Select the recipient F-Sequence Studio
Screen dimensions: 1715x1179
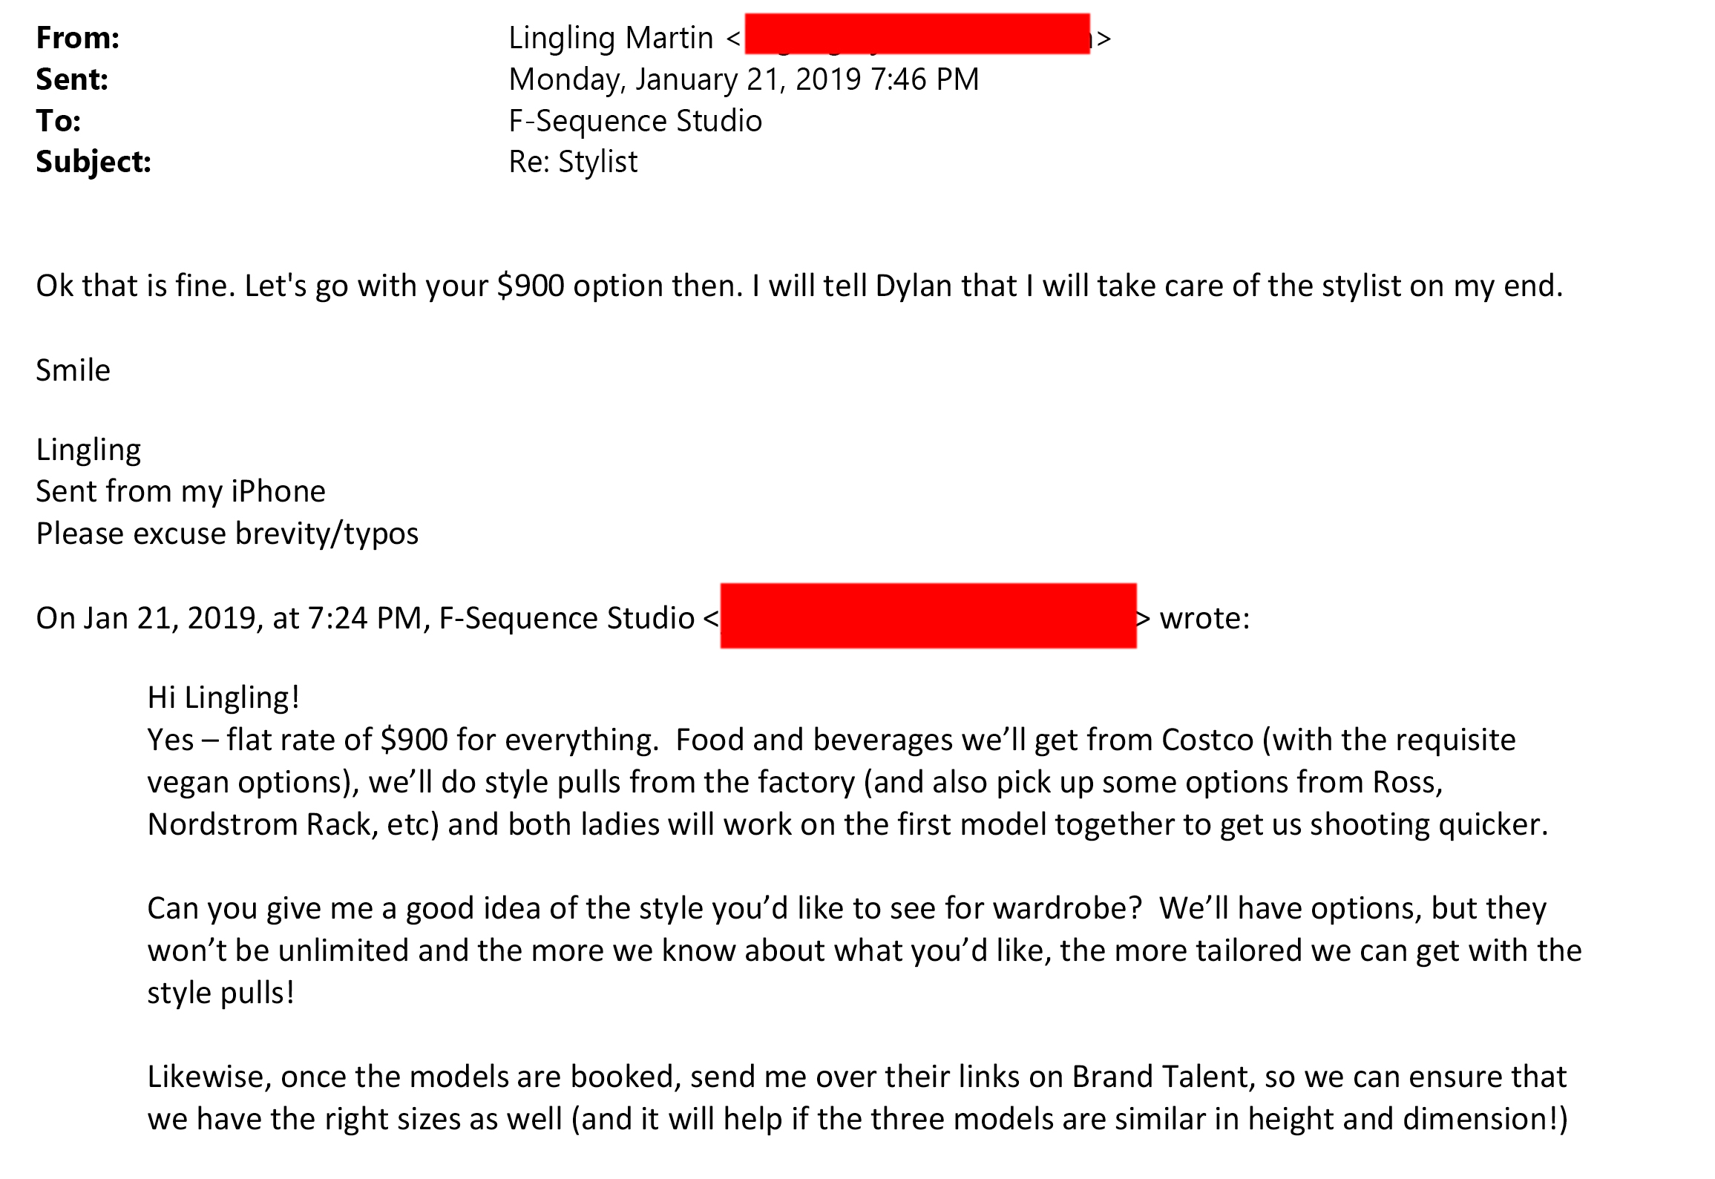point(635,122)
